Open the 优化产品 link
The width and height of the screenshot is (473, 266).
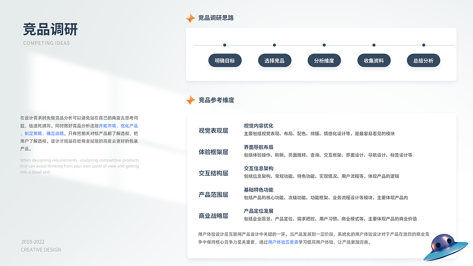(x=130, y=126)
